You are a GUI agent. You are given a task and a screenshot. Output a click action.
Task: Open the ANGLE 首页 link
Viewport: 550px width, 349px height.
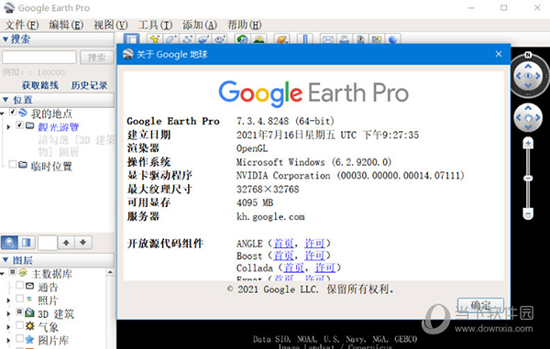coord(283,243)
